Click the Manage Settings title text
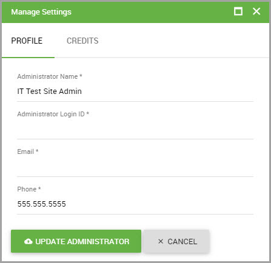Image resolution: width=271 pixels, height=263 pixels. pos(41,12)
